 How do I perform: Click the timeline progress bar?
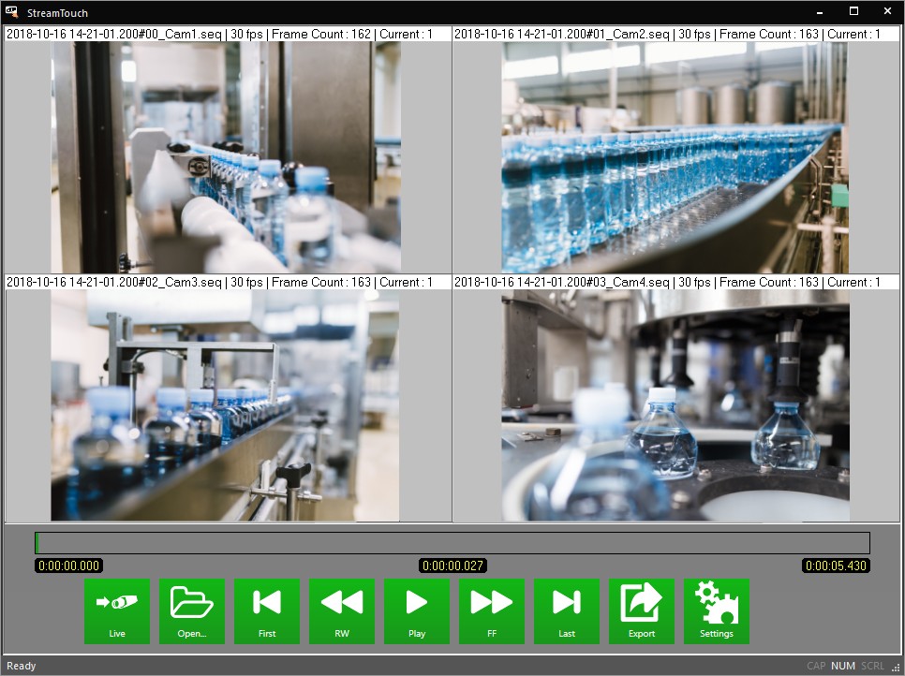coord(452,543)
